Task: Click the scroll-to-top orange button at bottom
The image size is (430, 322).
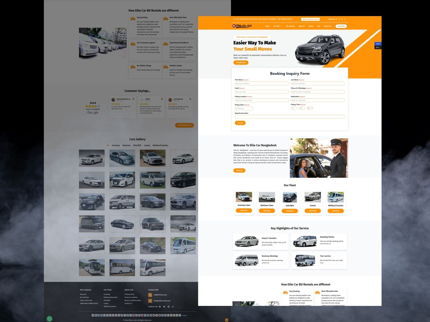Action: coord(227,320)
